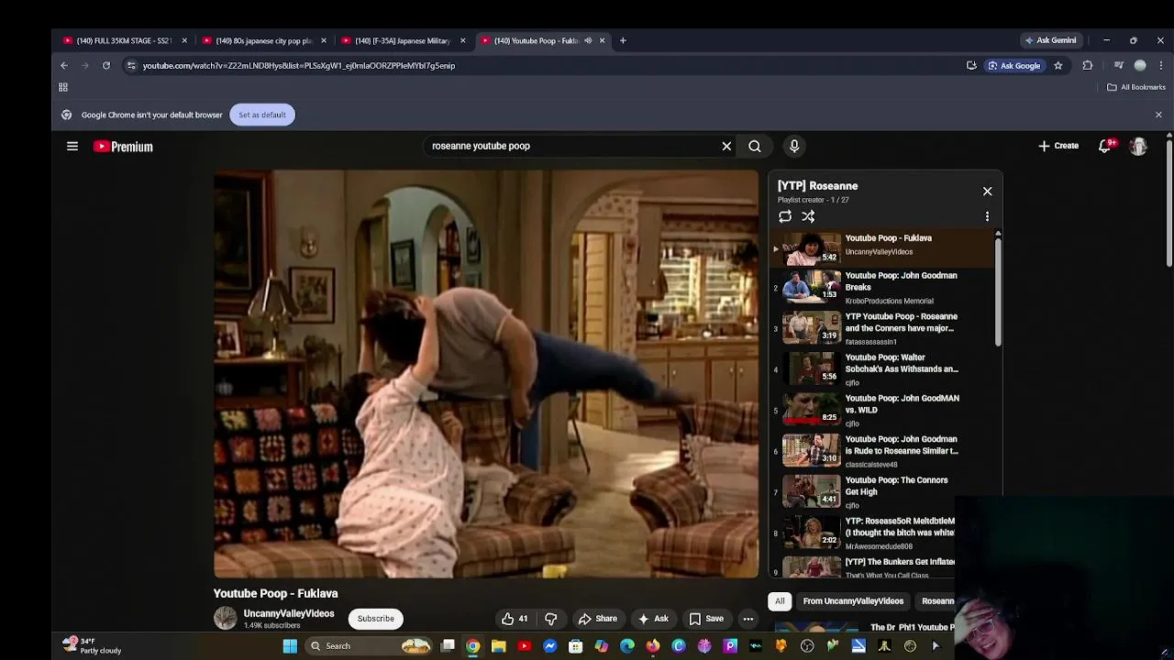Click Create button in YouTube header
Screen dimensions: 1174x660
tap(1058, 146)
